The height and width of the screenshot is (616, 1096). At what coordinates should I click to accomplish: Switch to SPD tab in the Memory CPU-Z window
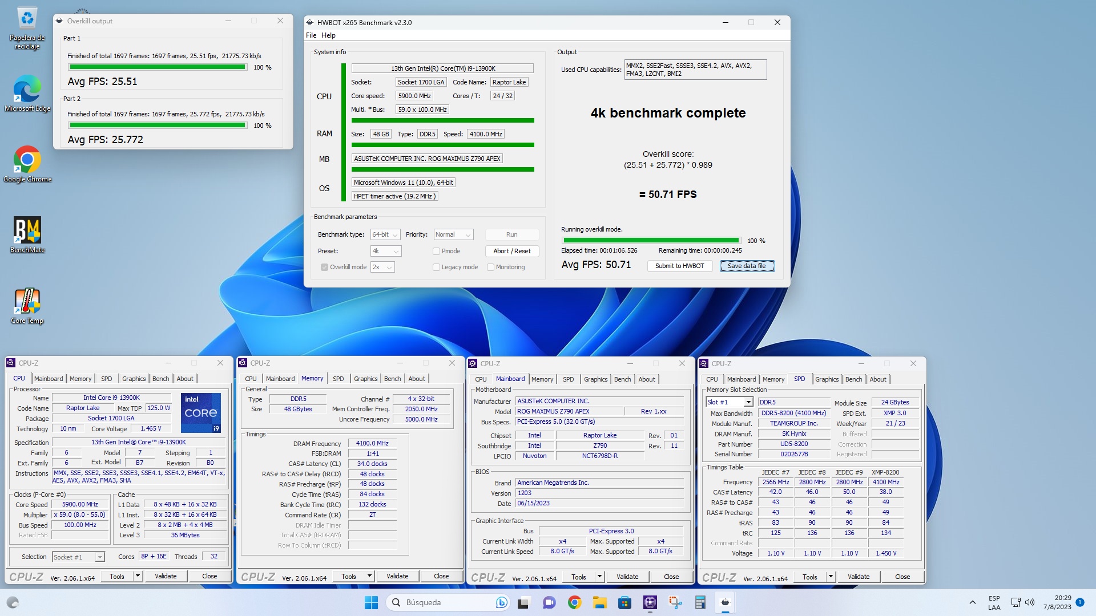pos(339,379)
